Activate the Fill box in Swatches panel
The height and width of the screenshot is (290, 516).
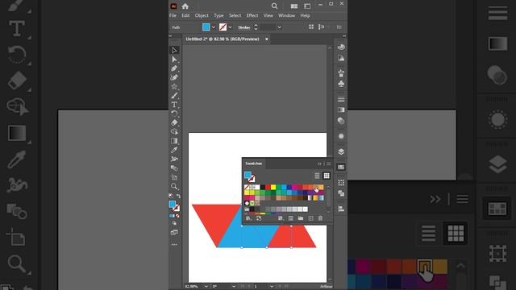[x=248, y=175]
